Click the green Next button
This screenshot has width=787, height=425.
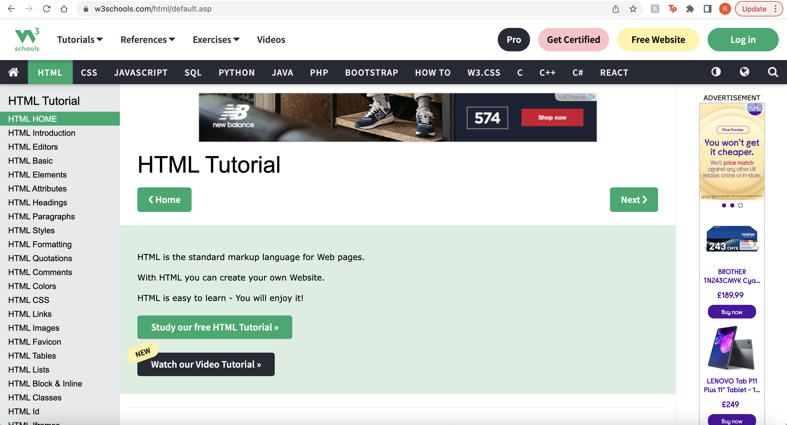pyautogui.click(x=634, y=200)
